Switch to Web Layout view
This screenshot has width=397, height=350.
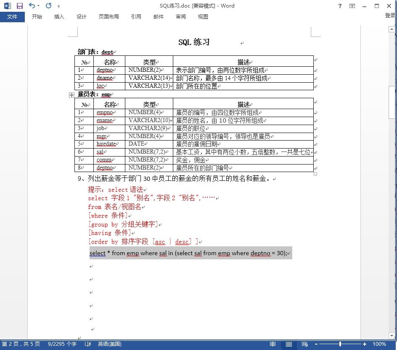[x=304, y=344]
